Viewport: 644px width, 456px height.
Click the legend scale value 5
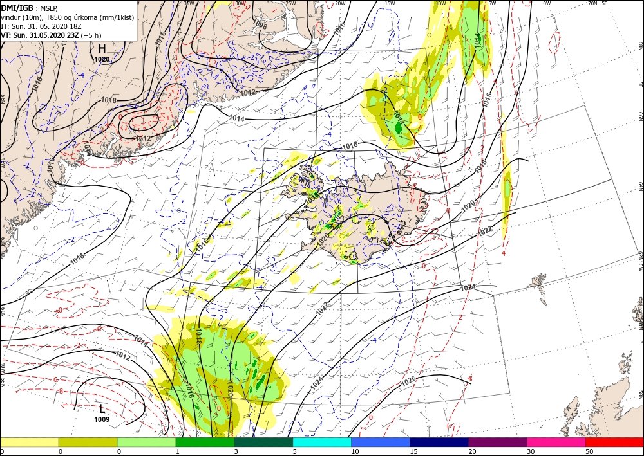pos(294,451)
